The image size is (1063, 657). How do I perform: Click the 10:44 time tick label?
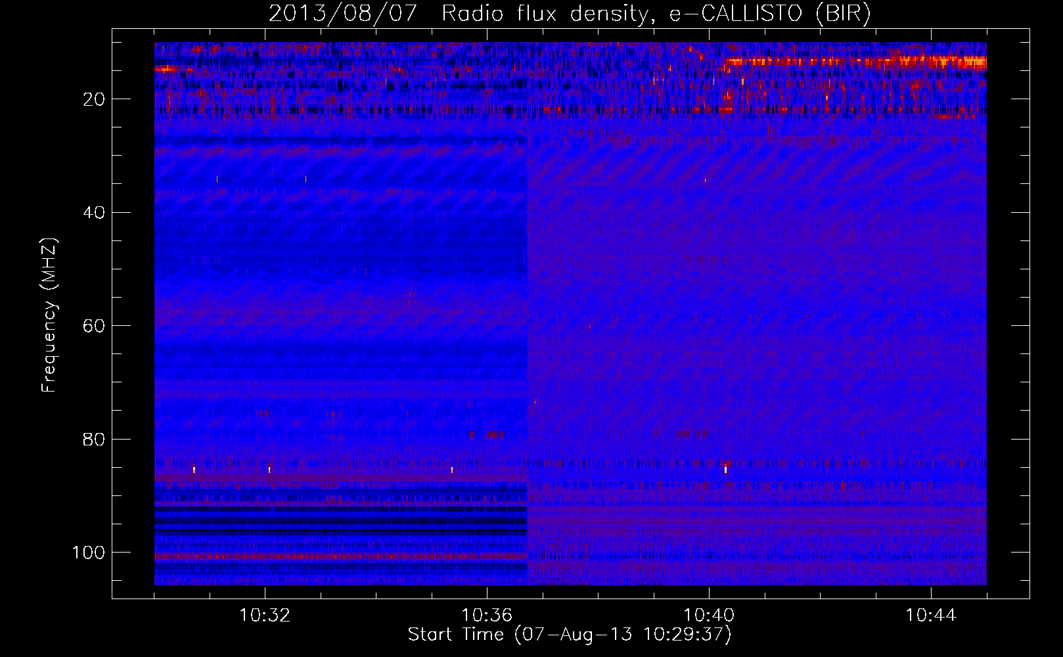click(x=931, y=616)
